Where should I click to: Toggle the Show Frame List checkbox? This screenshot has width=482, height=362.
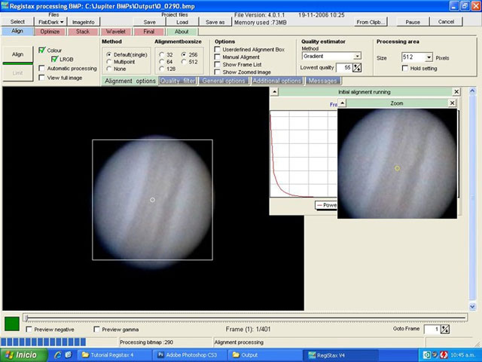coord(218,64)
